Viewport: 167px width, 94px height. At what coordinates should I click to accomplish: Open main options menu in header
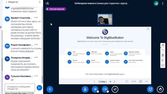pos(163,3)
